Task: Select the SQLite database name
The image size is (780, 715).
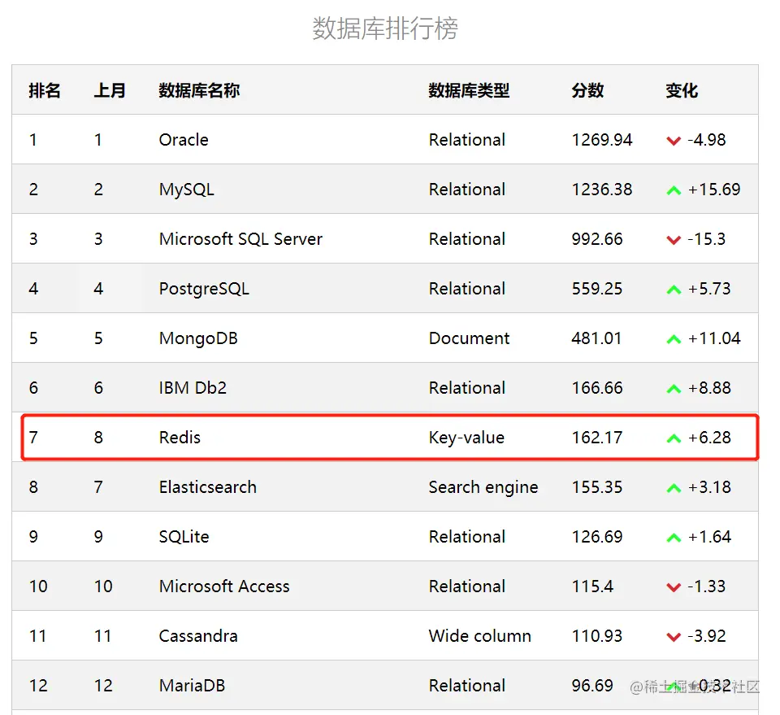Action: [184, 537]
